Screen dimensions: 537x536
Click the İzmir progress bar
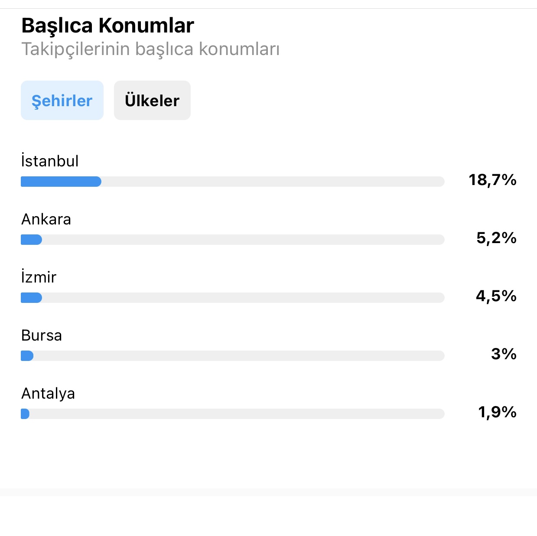pos(233,298)
